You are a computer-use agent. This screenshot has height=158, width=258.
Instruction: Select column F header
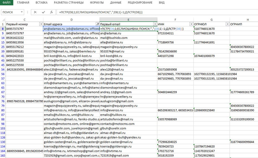[175, 20]
